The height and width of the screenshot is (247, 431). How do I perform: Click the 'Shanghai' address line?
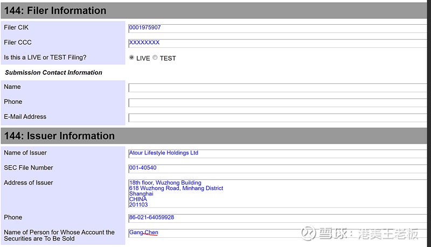[x=141, y=194]
